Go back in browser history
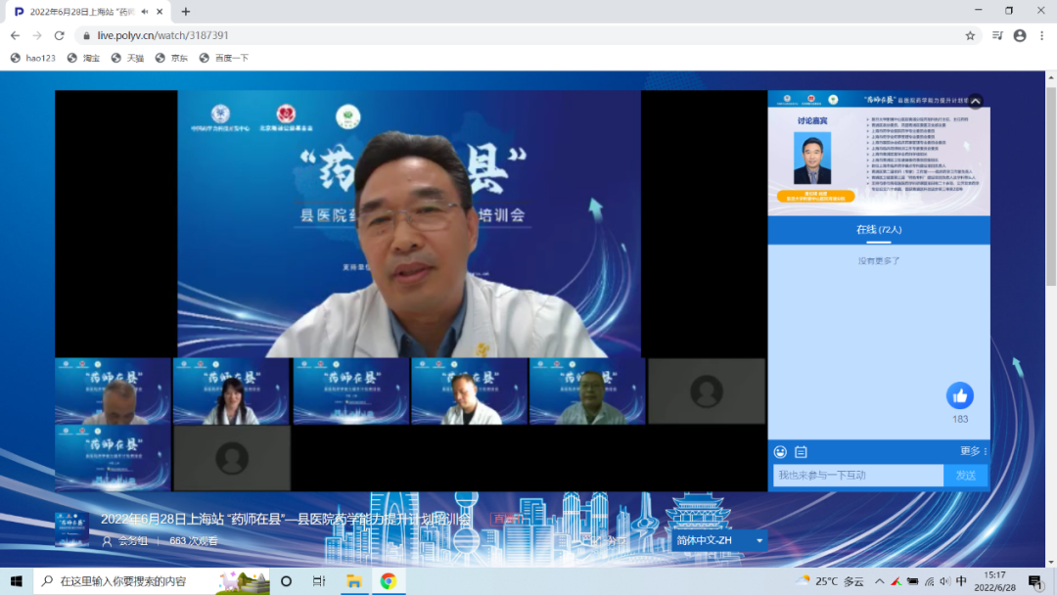This screenshot has width=1057, height=595. point(15,35)
